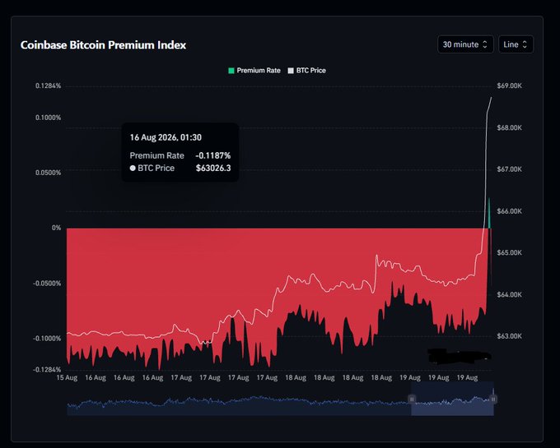
Task: Click the -0.0500% axis label
Action: (47, 284)
